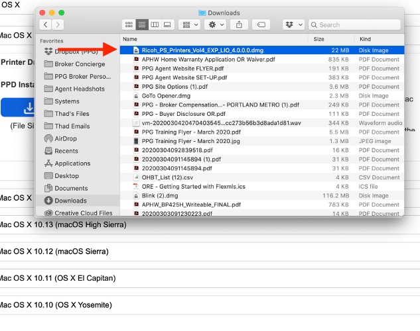Select PPG Agent Website SET-UP.pdf

tap(262, 77)
